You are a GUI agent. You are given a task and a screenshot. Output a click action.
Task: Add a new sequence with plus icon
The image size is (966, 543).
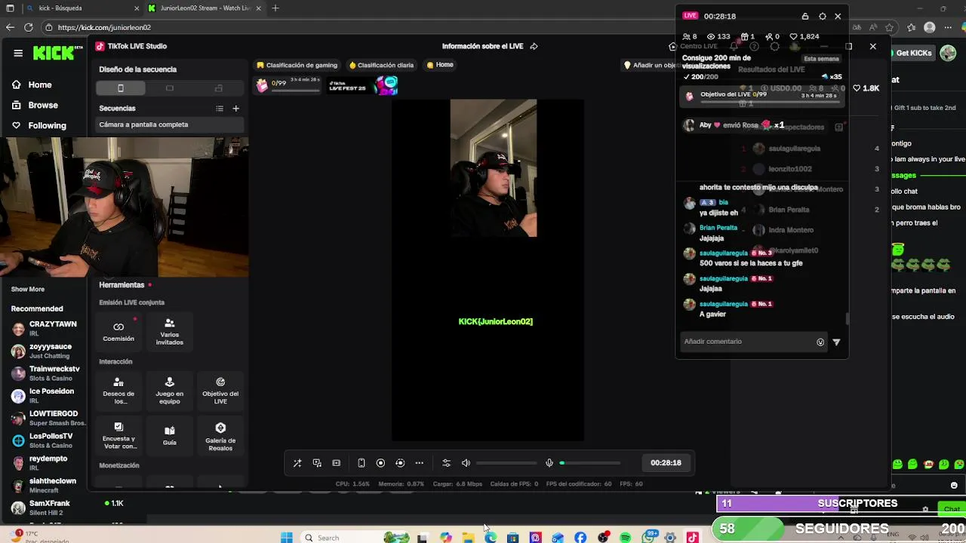pos(235,109)
